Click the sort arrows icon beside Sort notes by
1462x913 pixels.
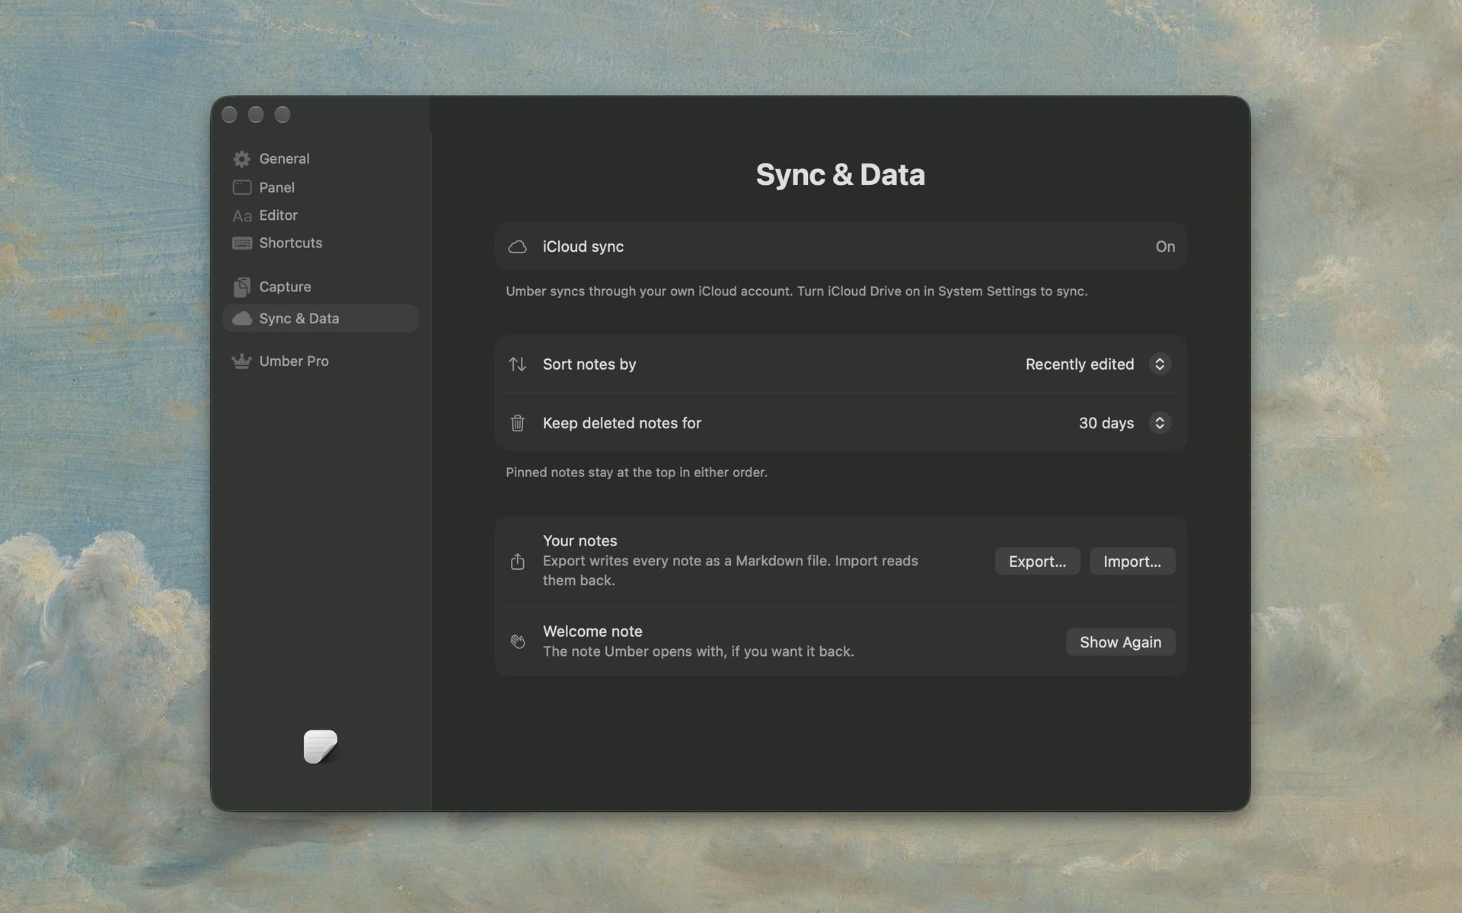[518, 364]
